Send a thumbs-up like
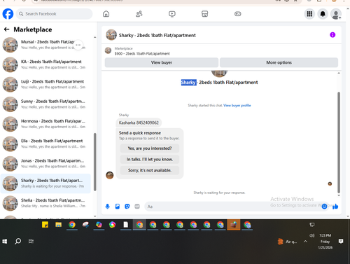Viewport: 350px width, 264px height. [335, 207]
